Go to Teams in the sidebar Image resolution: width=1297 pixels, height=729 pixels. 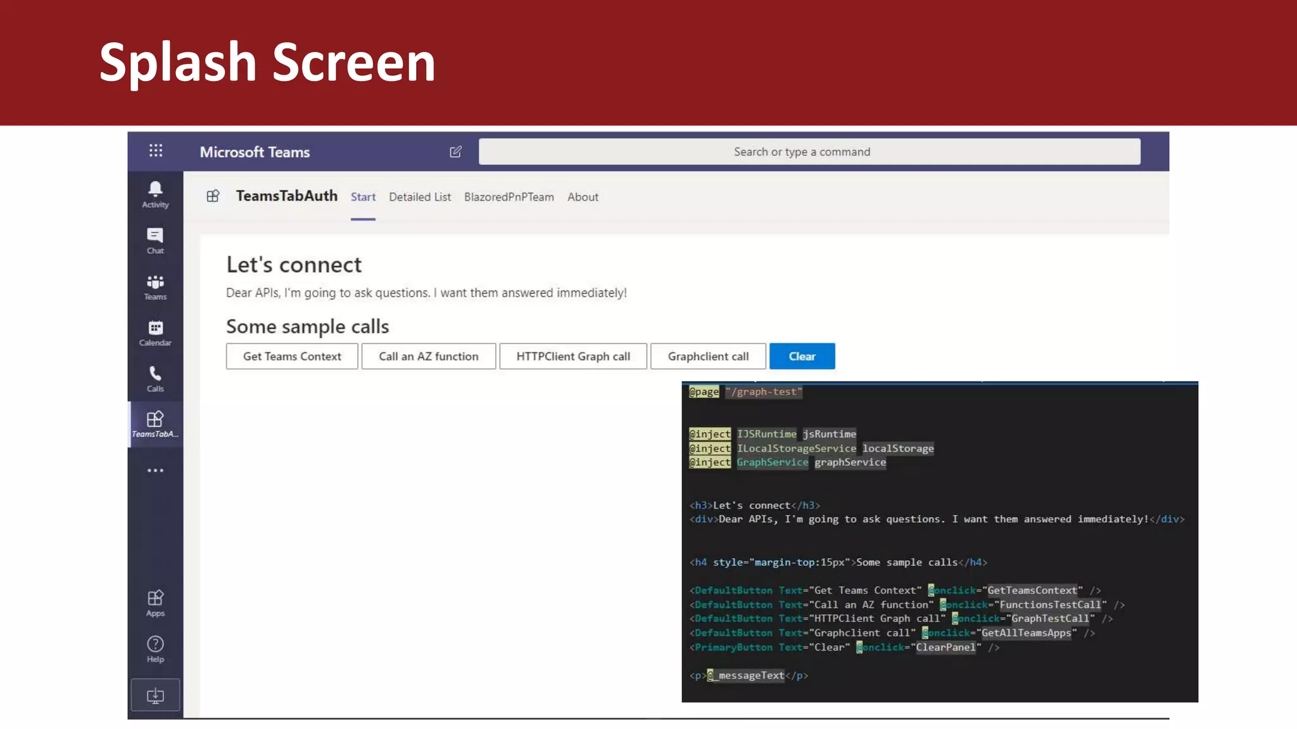(x=155, y=287)
